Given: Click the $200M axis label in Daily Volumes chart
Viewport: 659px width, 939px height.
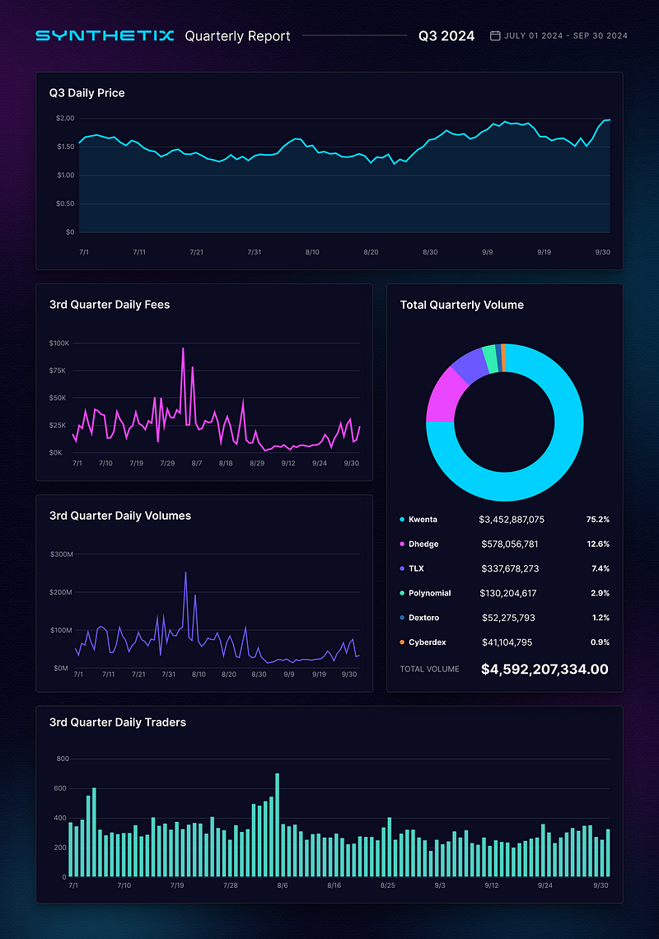Looking at the screenshot, I should point(61,592).
